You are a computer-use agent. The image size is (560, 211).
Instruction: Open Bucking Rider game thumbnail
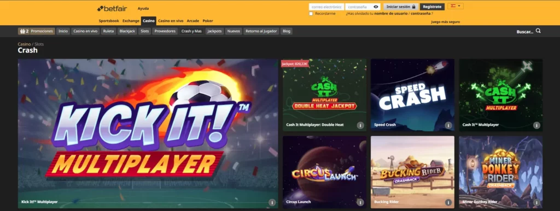coord(412,172)
